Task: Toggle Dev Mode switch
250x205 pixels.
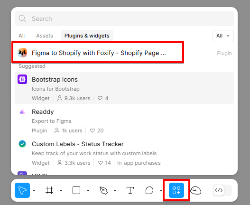Action: (x=222, y=190)
